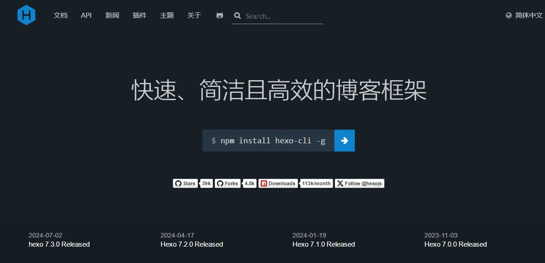This screenshot has width=545, height=263.
Task: Go to the API menu item
Action: (x=86, y=15)
